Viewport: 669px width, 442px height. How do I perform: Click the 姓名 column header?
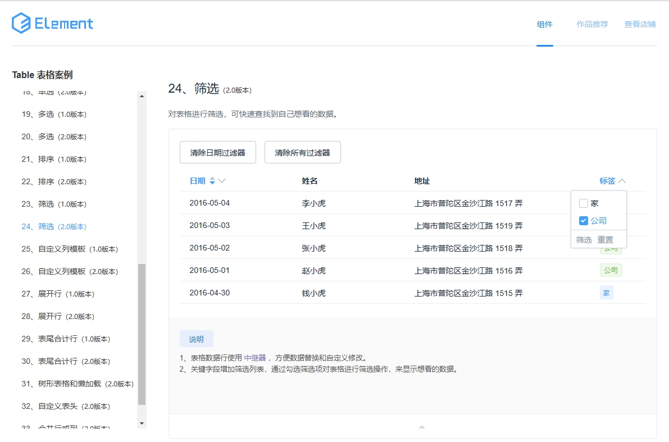pos(310,181)
